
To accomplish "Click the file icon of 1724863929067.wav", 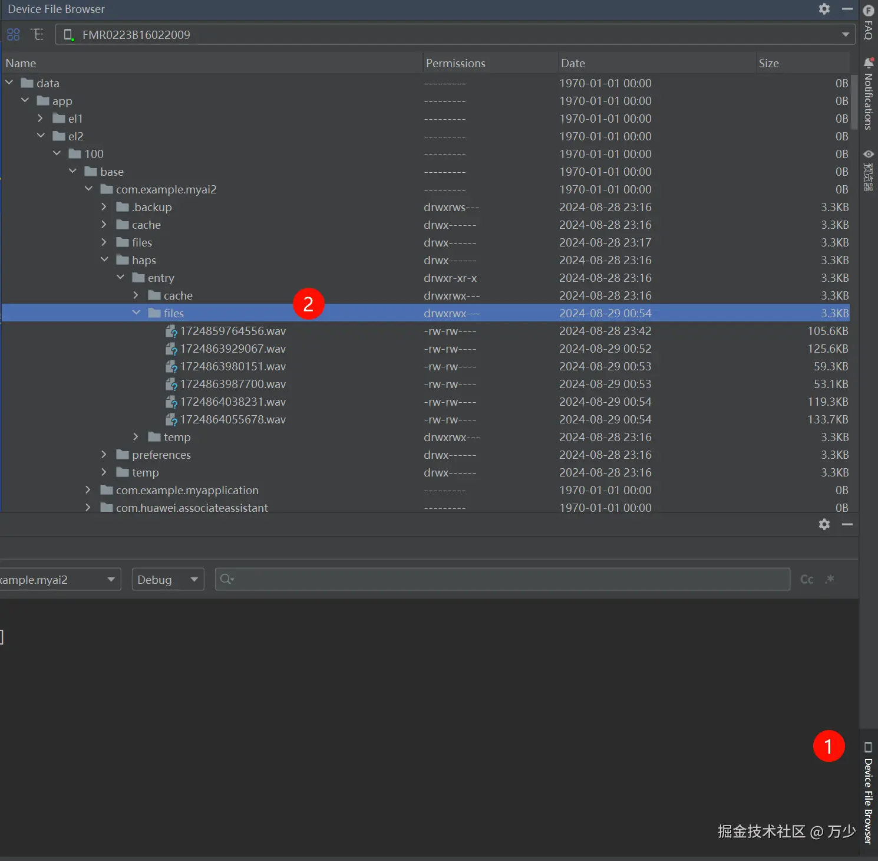I will point(171,349).
